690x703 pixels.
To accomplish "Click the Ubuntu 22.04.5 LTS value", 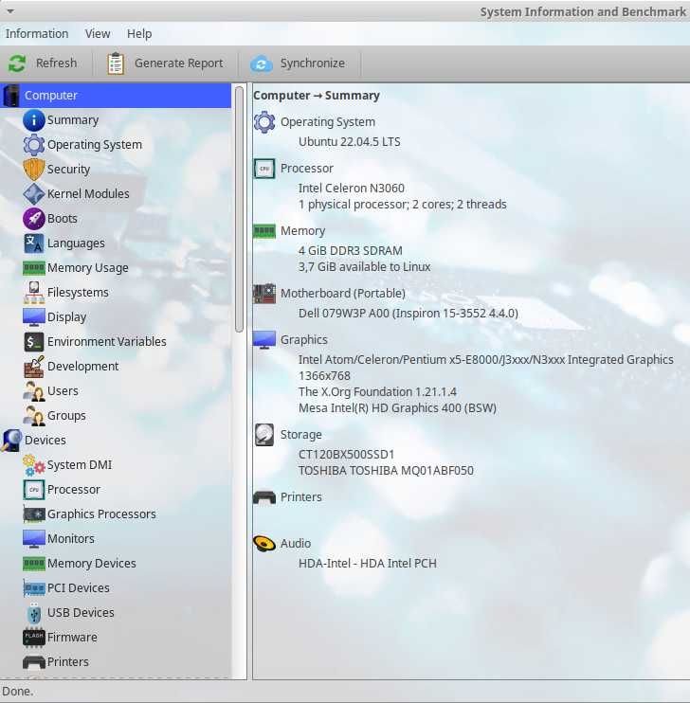I will click(x=350, y=142).
